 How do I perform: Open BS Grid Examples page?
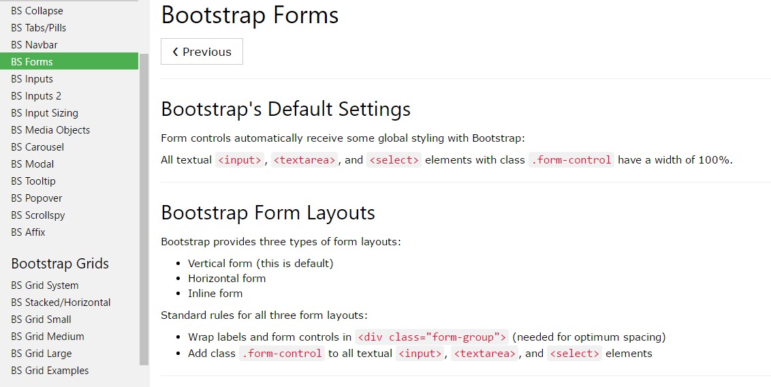(x=50, y=370)
